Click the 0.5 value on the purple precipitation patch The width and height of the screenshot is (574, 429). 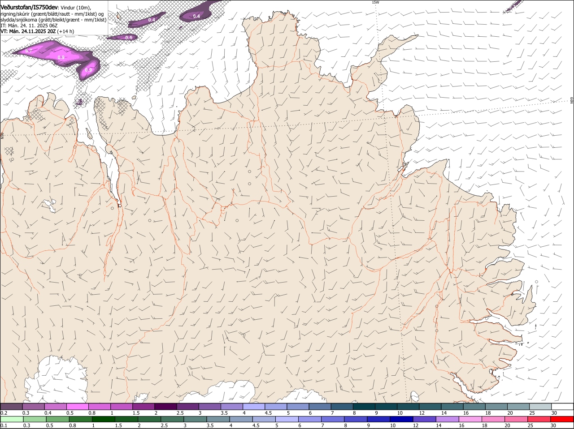pyautogui.click(x=129, y=38)
